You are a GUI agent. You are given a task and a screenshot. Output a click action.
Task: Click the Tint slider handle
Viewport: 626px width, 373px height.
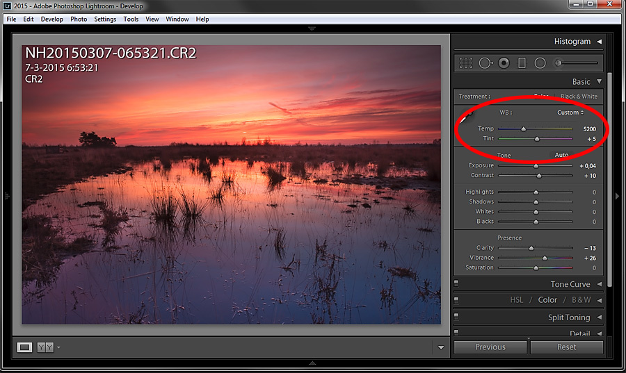coord(537,139)
